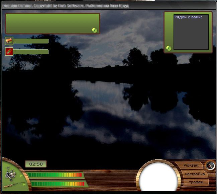
Task: Click the lower rod tension gauge
Action: click(x=57, y=184)
